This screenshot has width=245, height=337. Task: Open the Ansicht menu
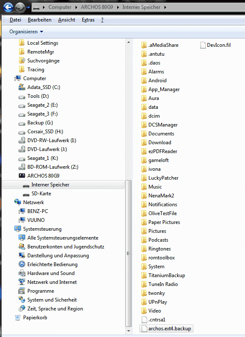coord(67,20)
